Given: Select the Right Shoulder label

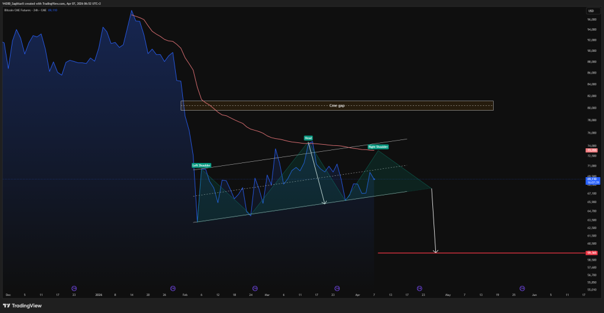Looking at the screenshot, I should 378,146.
